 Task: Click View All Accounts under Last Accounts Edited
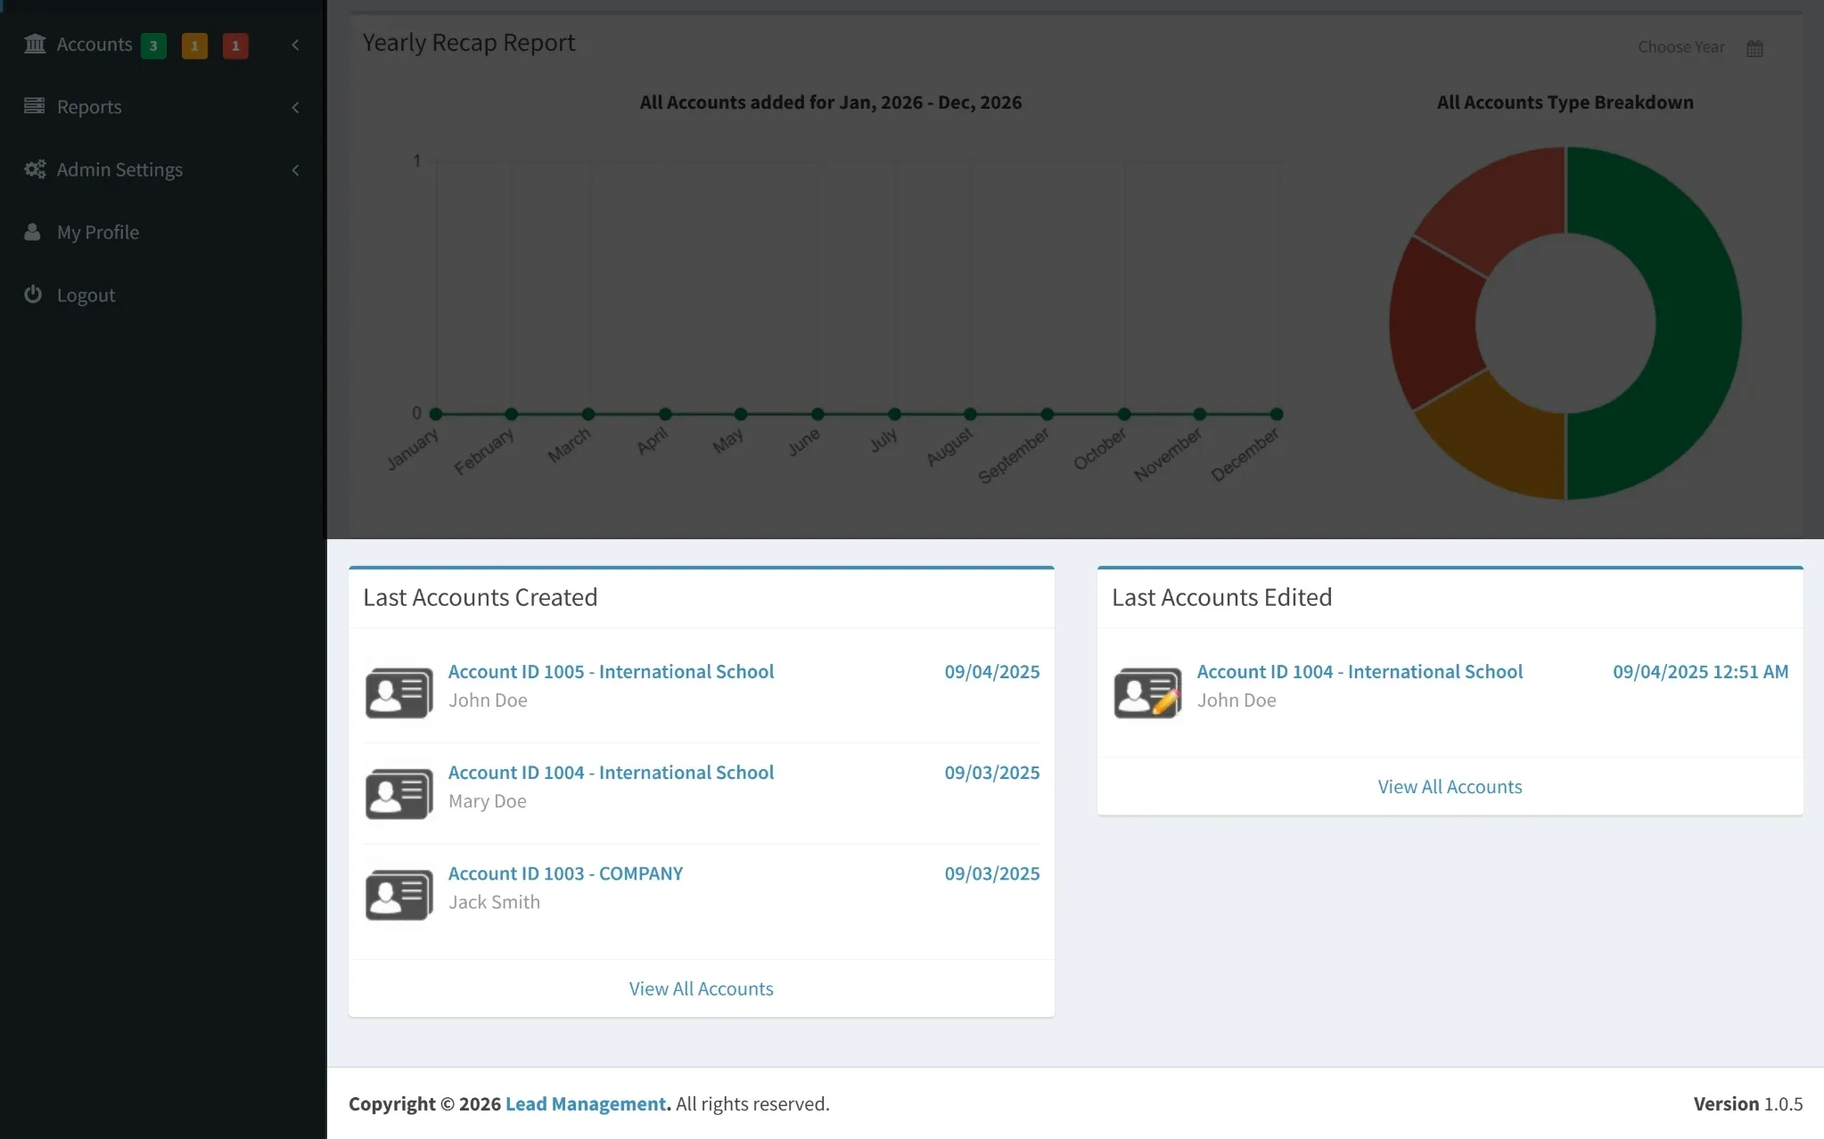(x=1450, y=787)
